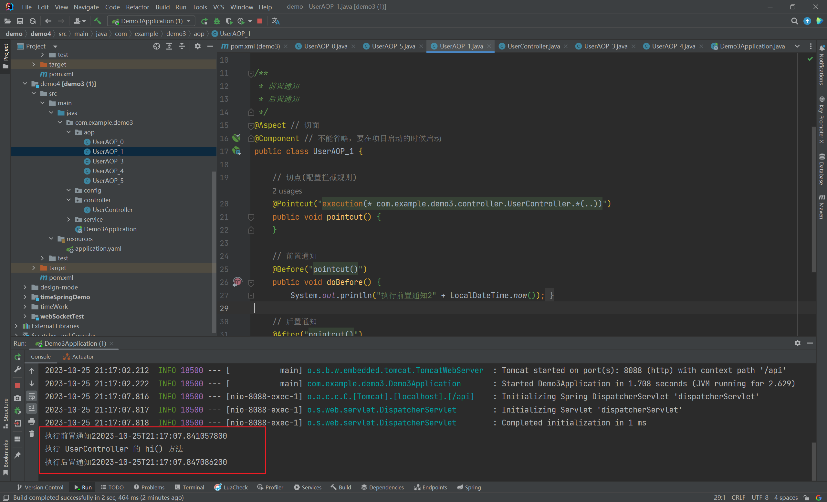This screenshot has width=827, height=502.
Task: Toggle scroll to end in console
Action: click(32, 409)
